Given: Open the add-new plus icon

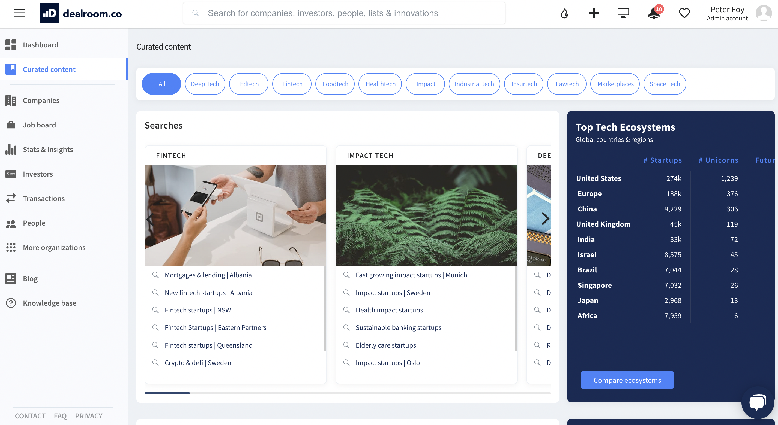Looking at the screenshot, I should tap(594, 13).
